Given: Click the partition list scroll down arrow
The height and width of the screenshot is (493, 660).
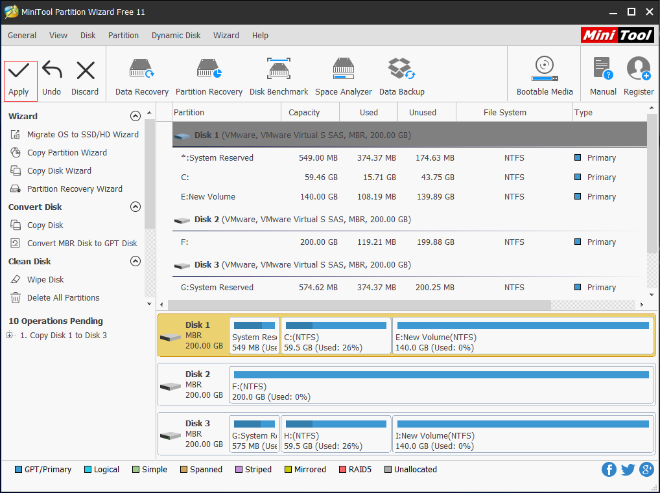Looking at the screenshot, I should [652, 295].
